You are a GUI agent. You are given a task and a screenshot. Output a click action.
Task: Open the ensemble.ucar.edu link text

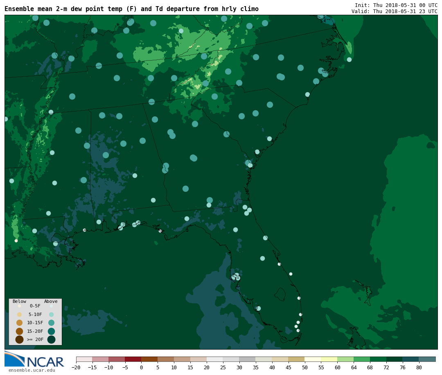(32, 370)
